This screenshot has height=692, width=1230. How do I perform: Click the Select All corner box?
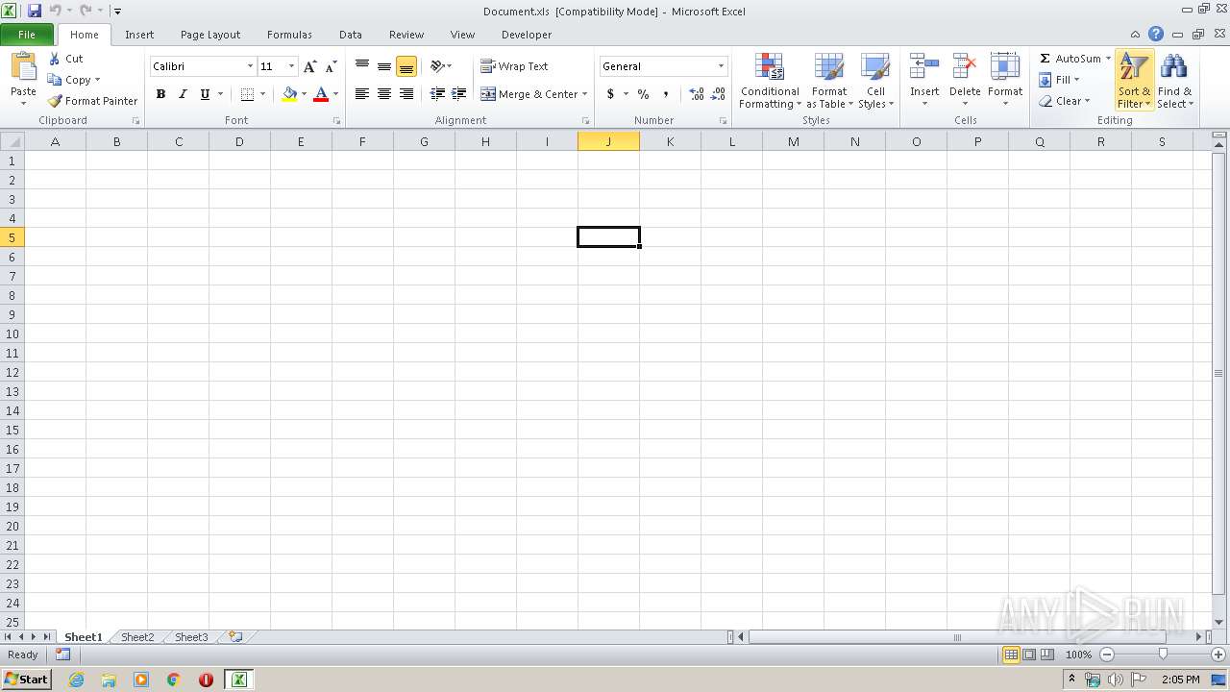point(12,141)
